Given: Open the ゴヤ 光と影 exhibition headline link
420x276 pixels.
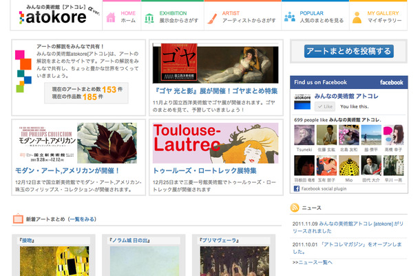Looking at the screenshot, I should pyautogui.click(x=216, y=91).
